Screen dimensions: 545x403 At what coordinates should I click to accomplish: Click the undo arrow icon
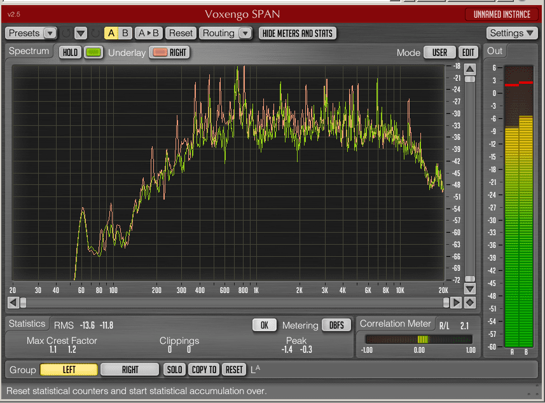pyautogui.click(x=66, y=33)
